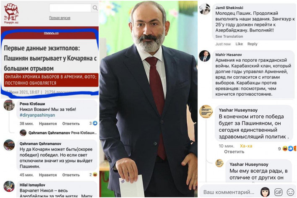Open the smiley emoji picker
Viewport: 297px width, 198px height.
pyautogui.click(x=290, y=192)
